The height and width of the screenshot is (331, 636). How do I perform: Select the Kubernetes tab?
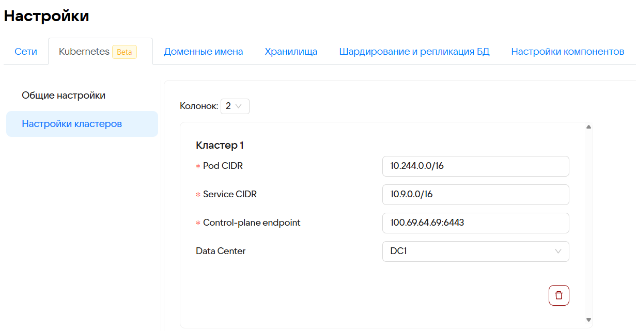100,51
